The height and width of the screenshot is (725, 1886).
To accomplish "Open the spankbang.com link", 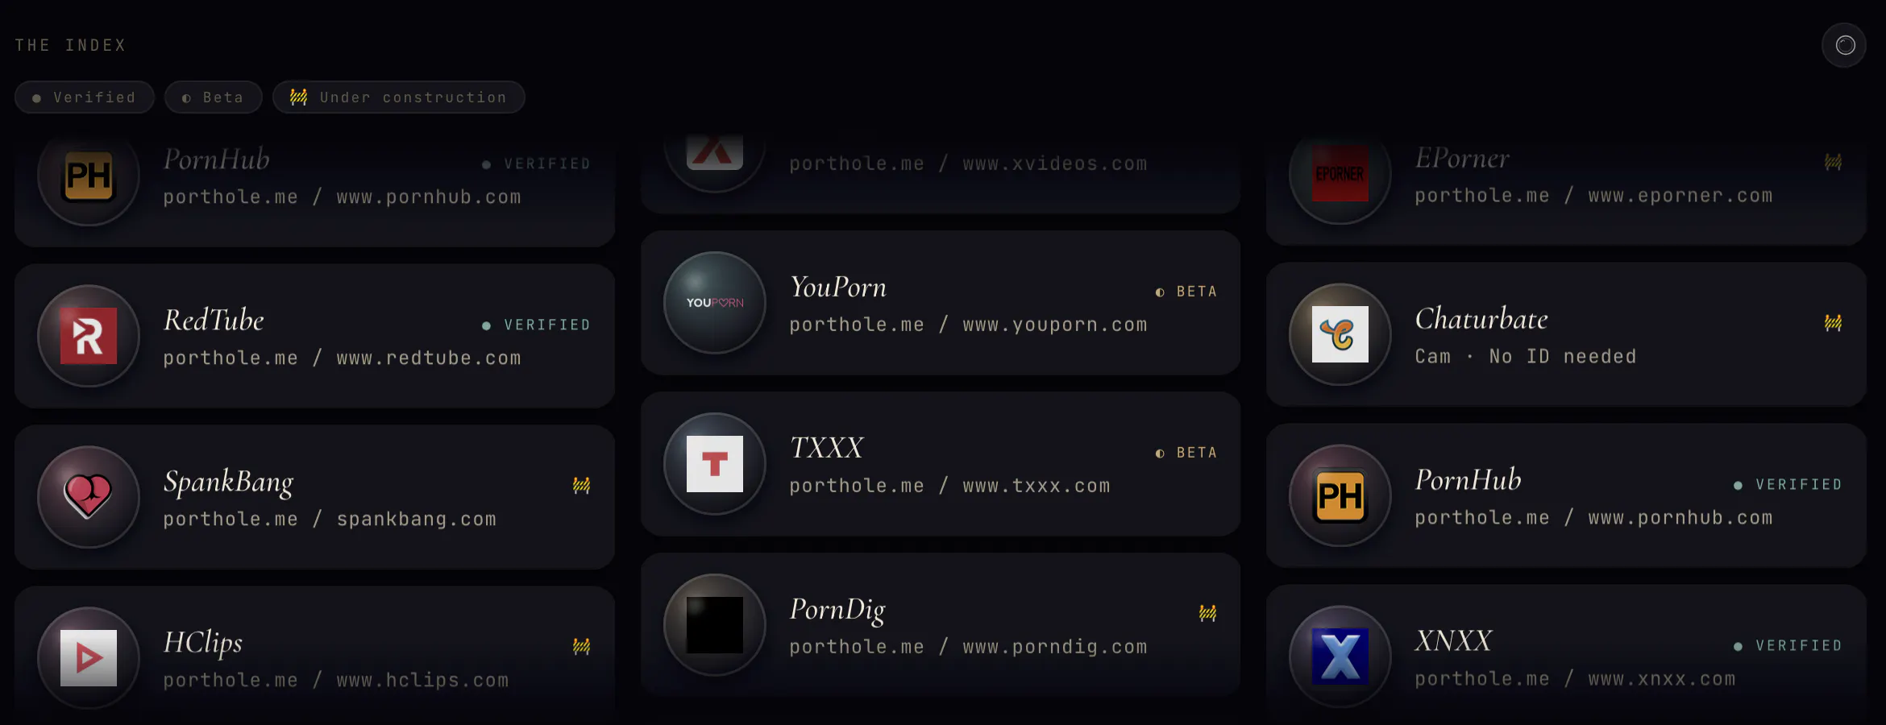I will [417, 519].
